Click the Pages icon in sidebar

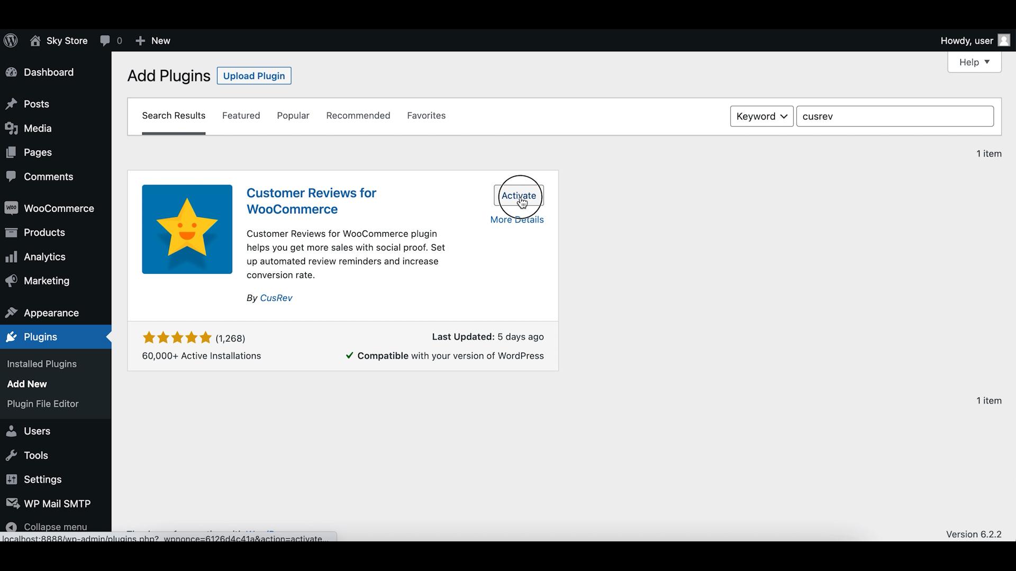pyautogui.click(x=11, y=153)
